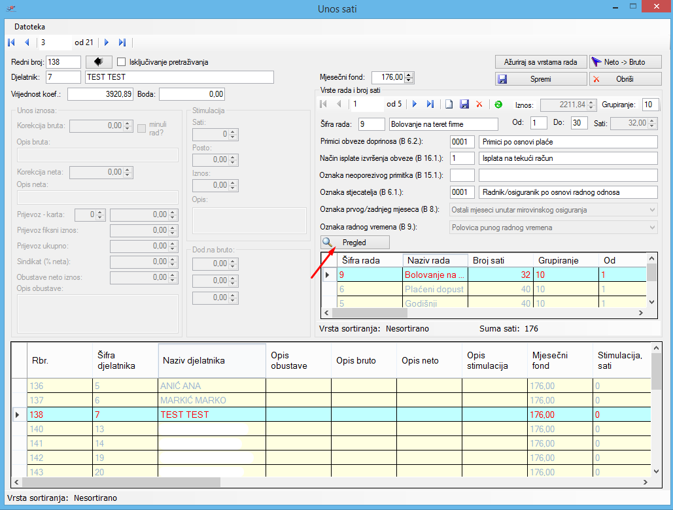Go to first employee record in top navigator
Screen dimensions: 673x510
click(x=11, y=42)
